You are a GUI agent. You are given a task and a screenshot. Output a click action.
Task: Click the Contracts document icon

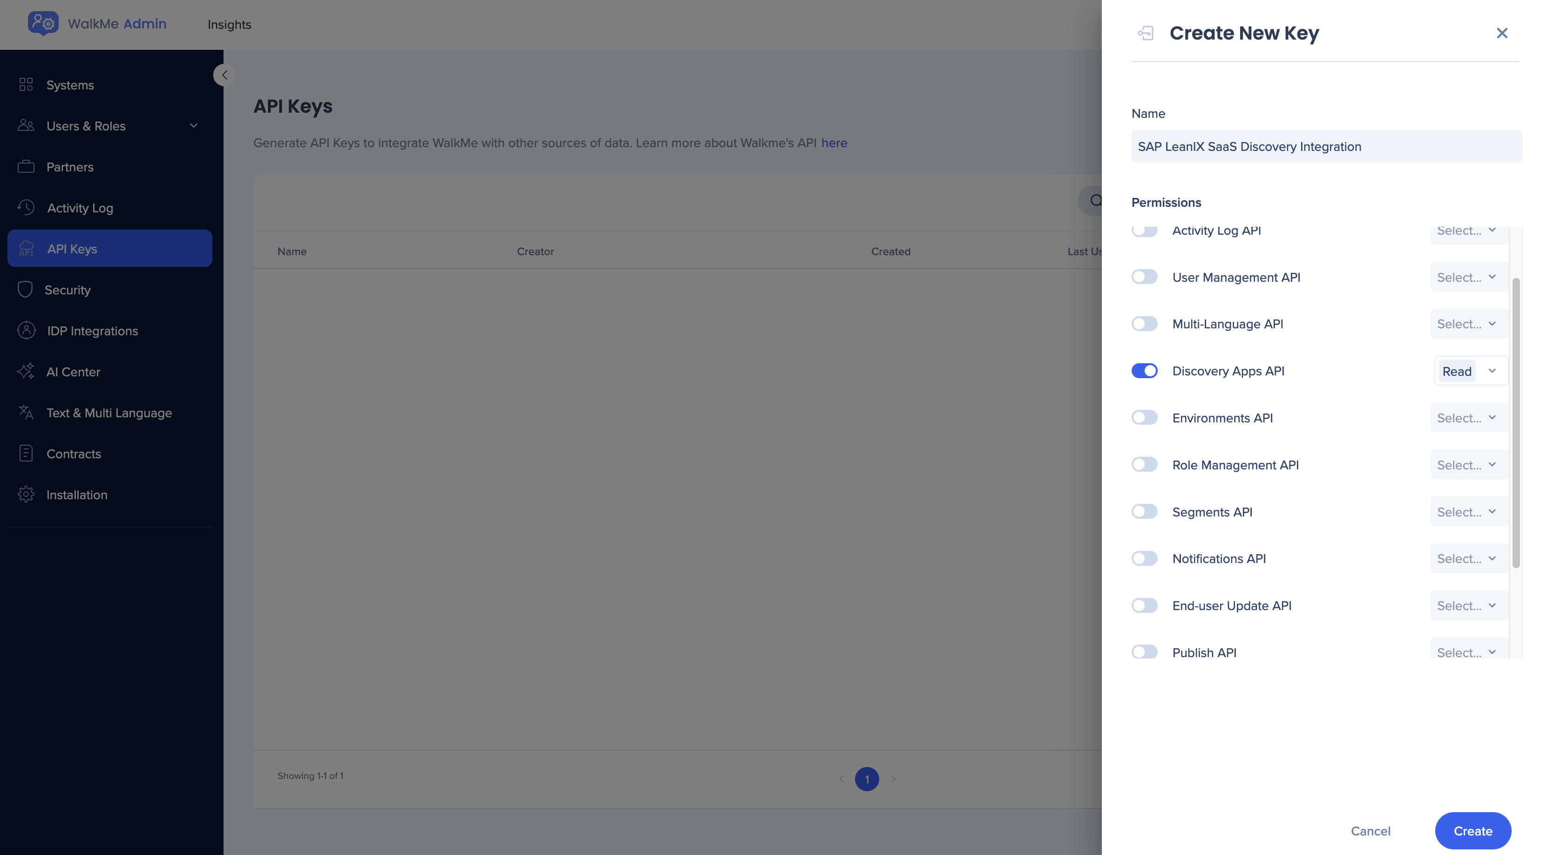(26, 453)
